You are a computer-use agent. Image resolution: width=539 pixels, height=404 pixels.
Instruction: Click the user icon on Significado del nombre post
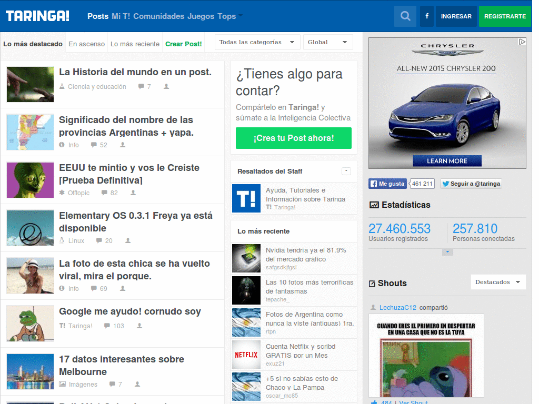123,145
